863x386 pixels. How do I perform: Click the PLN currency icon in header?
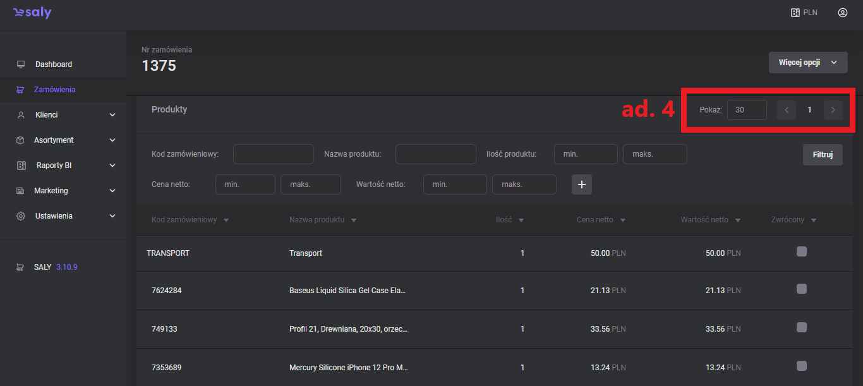(x=795, y=13)
